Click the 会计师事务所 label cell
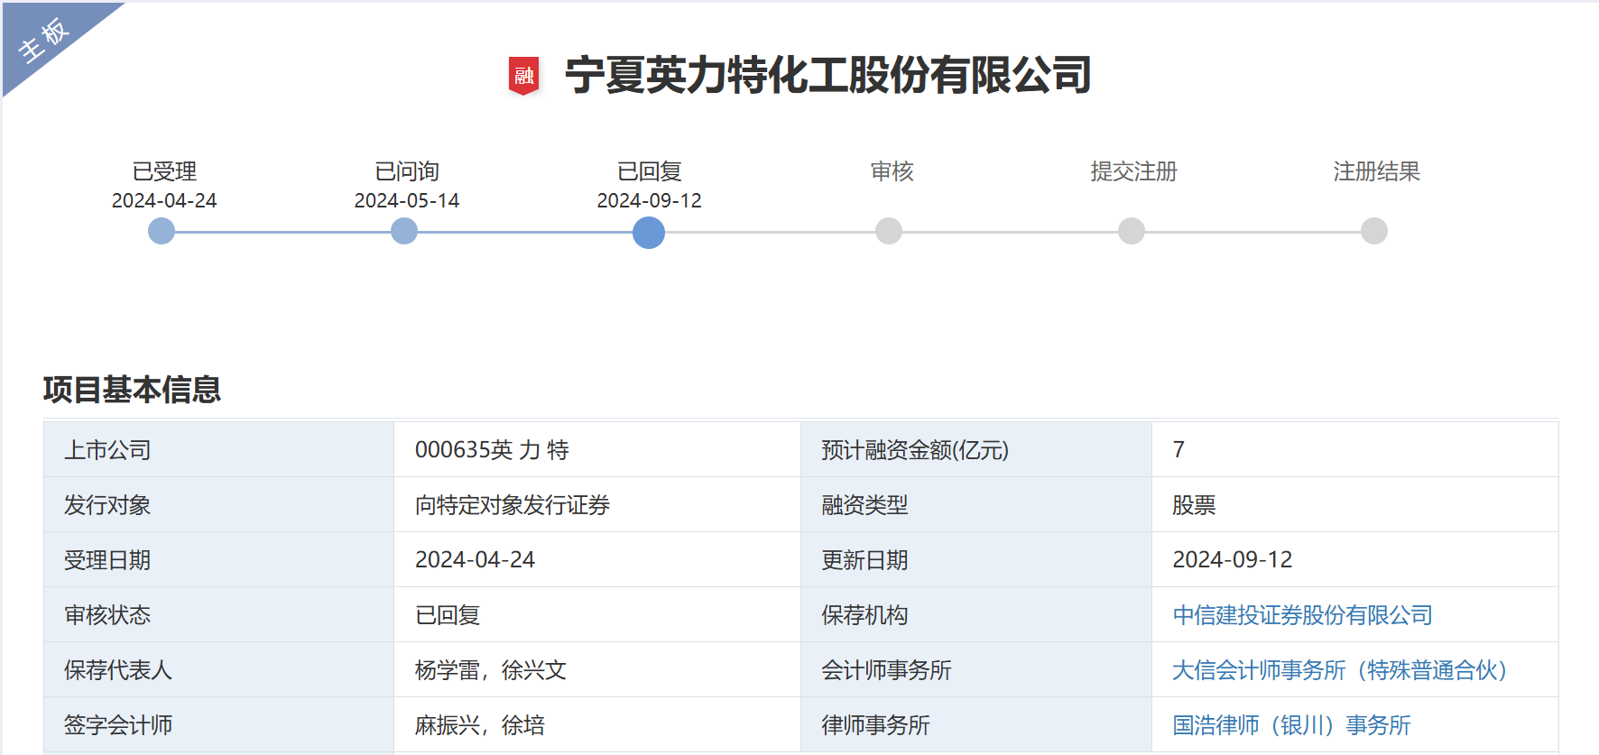Screen dimensions: 1599x755 [x=976, y=669]
